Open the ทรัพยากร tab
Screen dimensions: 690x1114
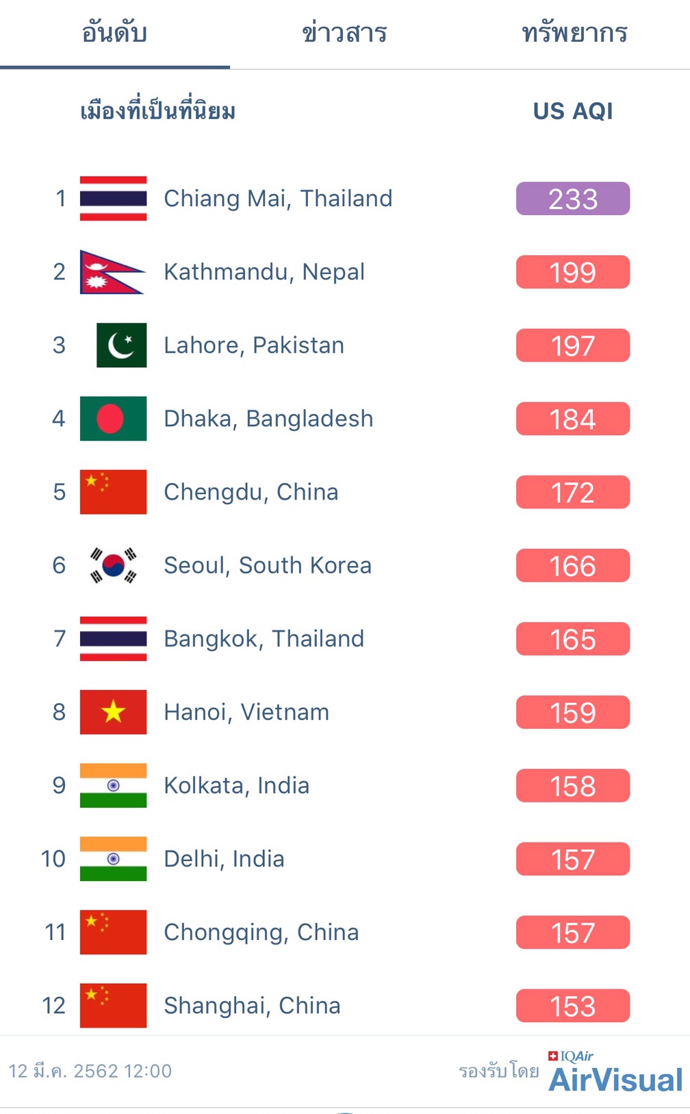574,33
